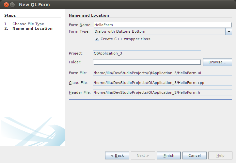The image size is (236, 163).
Task: Click the Finish button
Action: click(x=169, y=155)
